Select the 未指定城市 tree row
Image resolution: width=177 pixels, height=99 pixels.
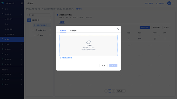pos(42,30)
